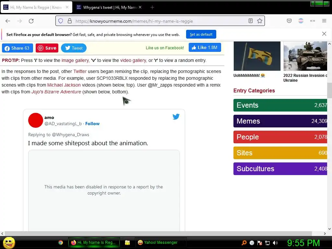Click the disabled media placeholder message
Viewport: 332px width, 249px height.
coord(104,190)
